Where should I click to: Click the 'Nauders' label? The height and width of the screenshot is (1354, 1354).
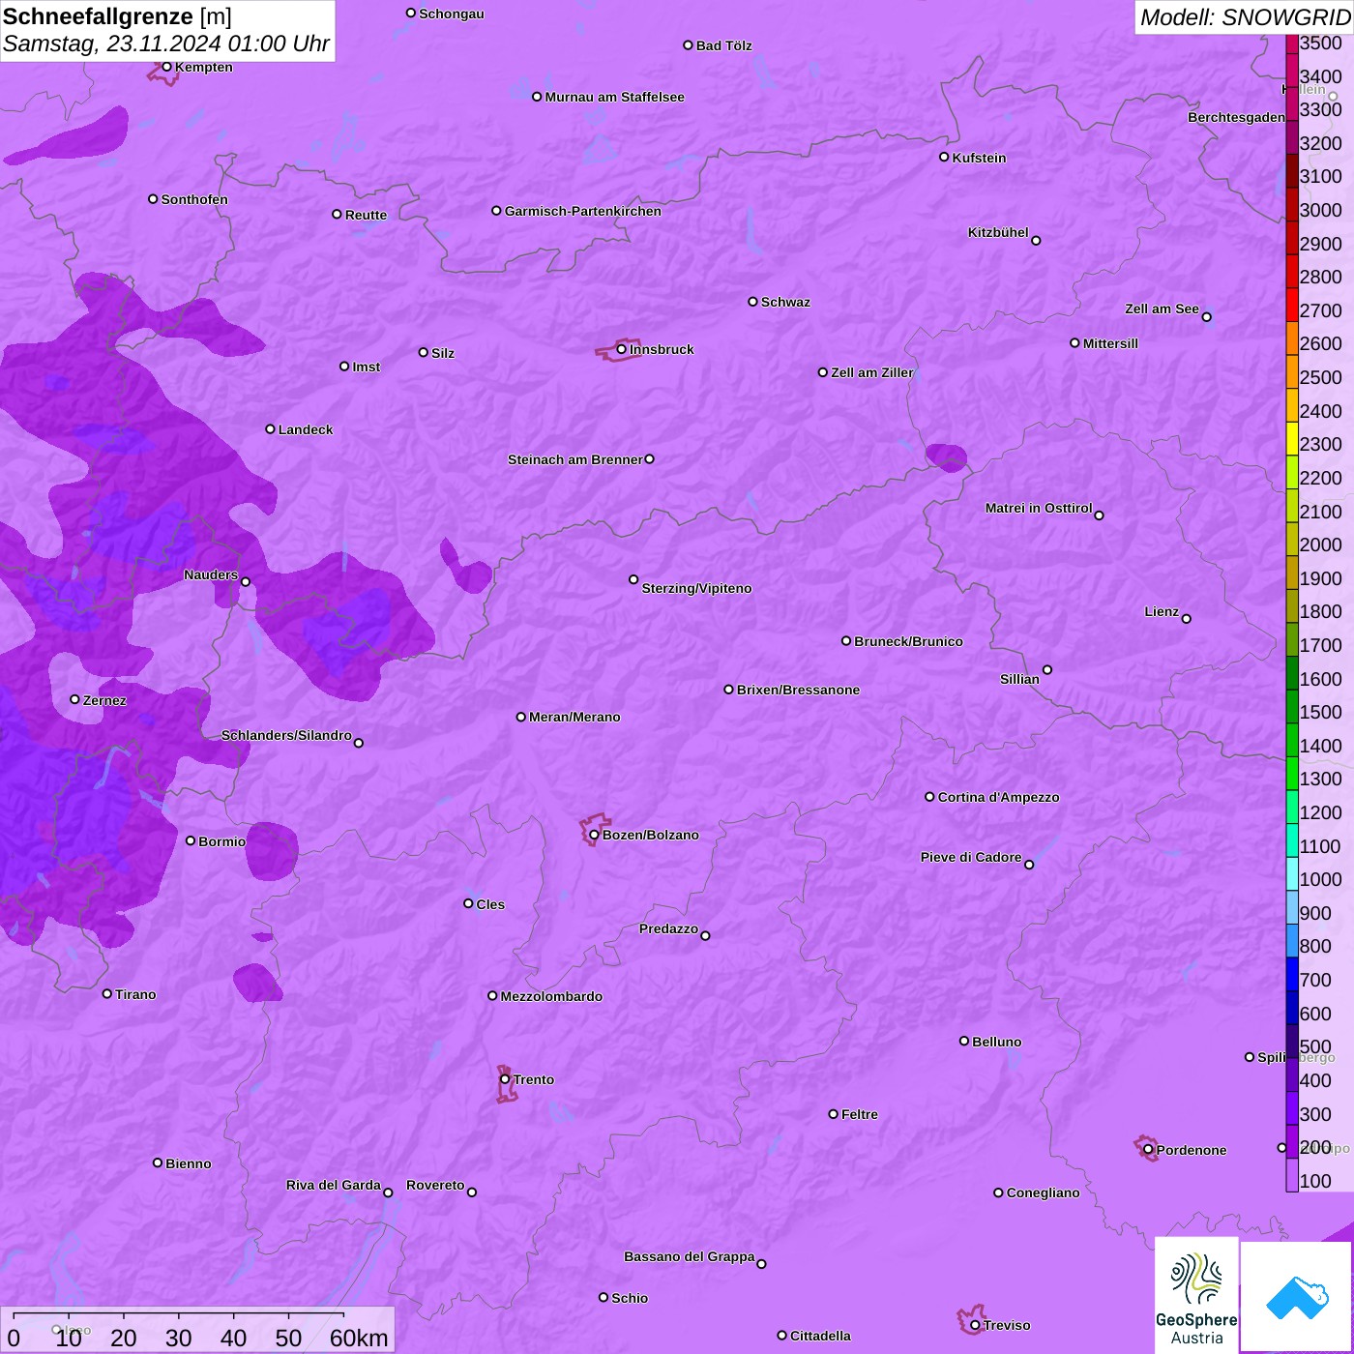pos(211,574)
